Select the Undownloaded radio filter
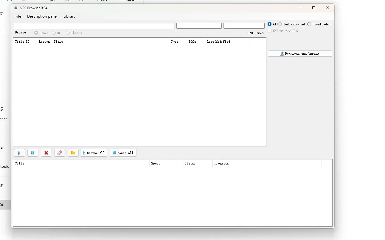This screenshot has width=385, height=240. (x=291, y=24)
